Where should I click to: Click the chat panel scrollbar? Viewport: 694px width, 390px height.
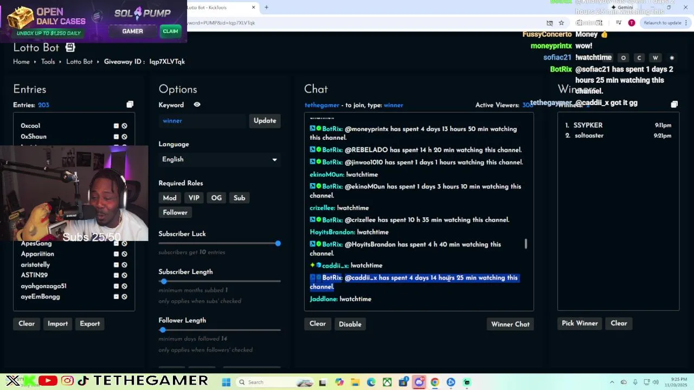click(x=525, y=244)
